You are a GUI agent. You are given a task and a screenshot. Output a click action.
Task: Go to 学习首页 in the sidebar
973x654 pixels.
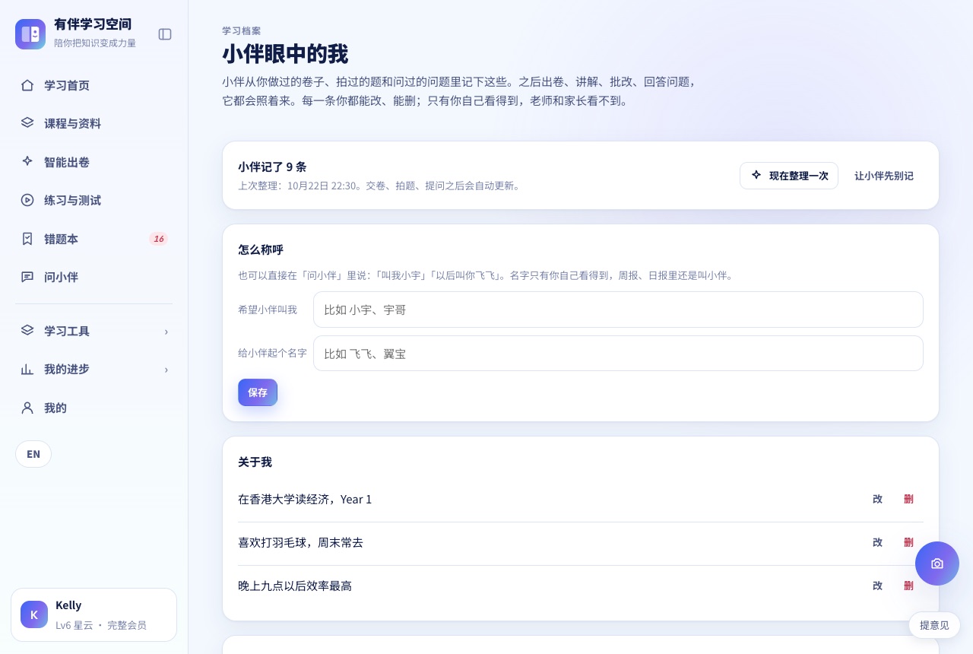pos(93,85)
